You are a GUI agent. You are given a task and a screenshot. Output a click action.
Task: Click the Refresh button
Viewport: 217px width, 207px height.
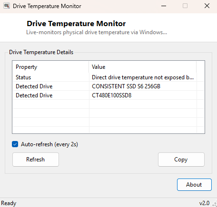(36, 160)
